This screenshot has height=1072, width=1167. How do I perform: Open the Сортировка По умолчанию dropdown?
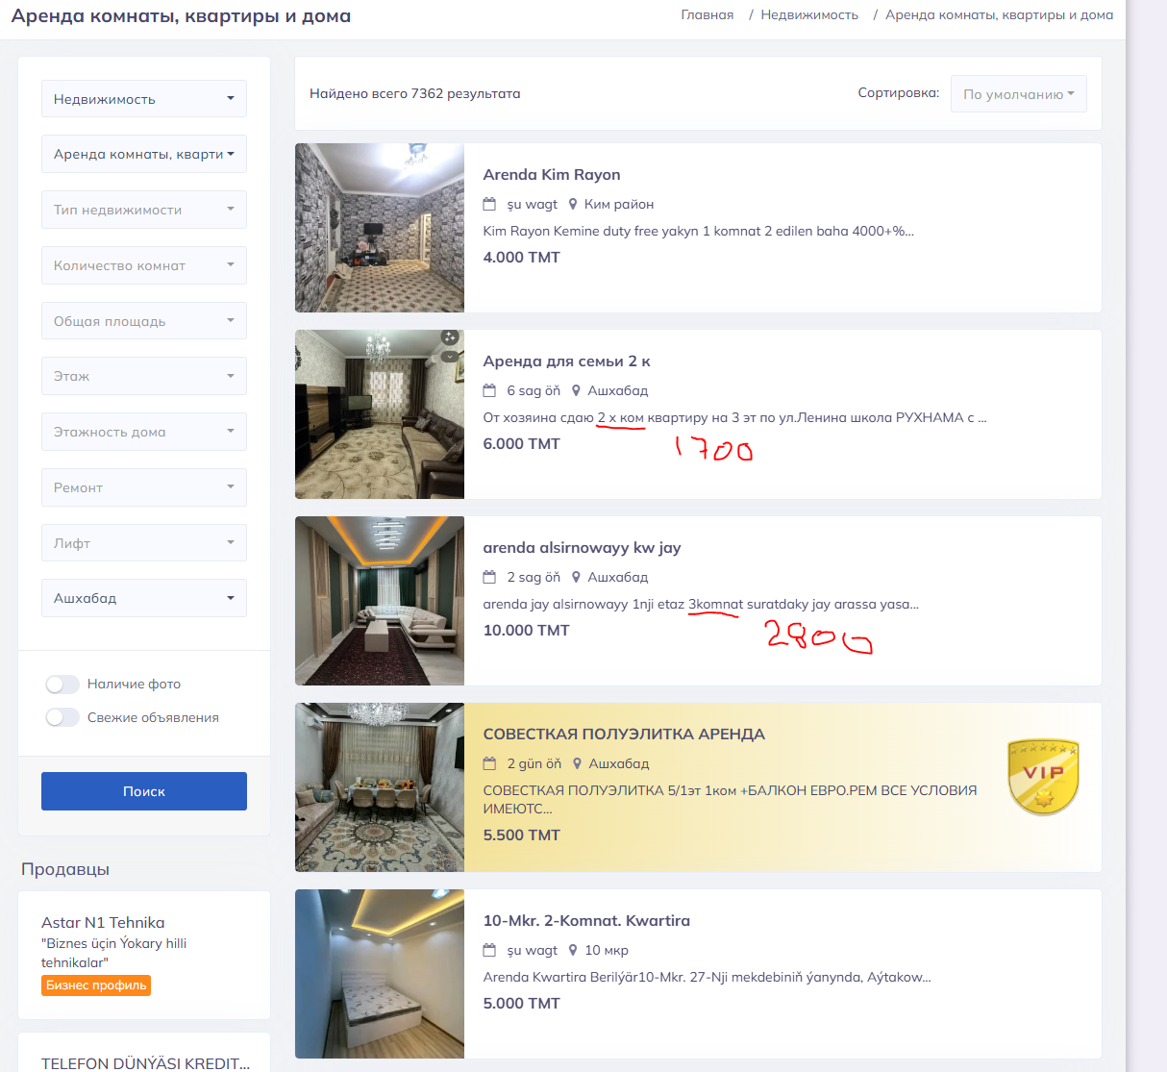(1018, 94)
